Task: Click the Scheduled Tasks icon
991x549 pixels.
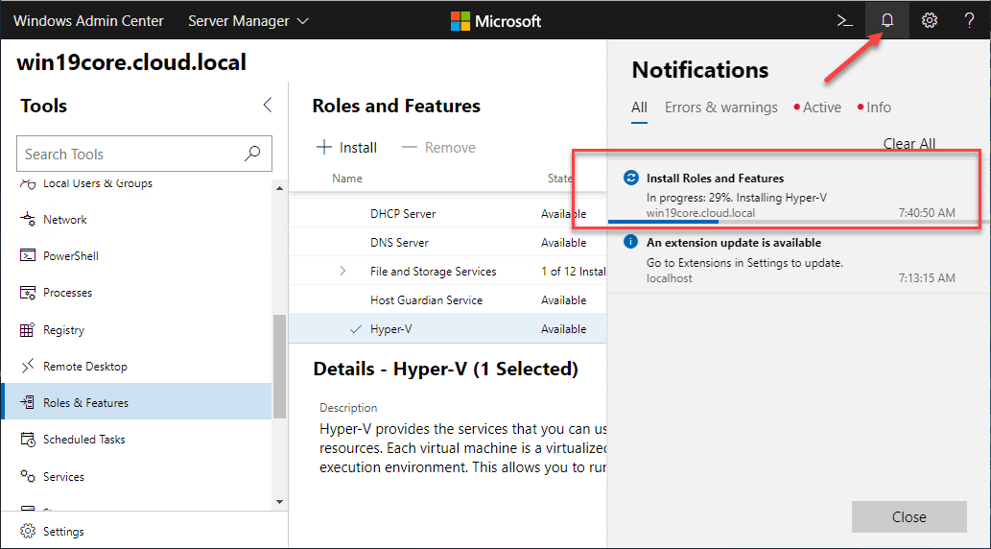Action: pyautogui.click(x=28, y=439)
